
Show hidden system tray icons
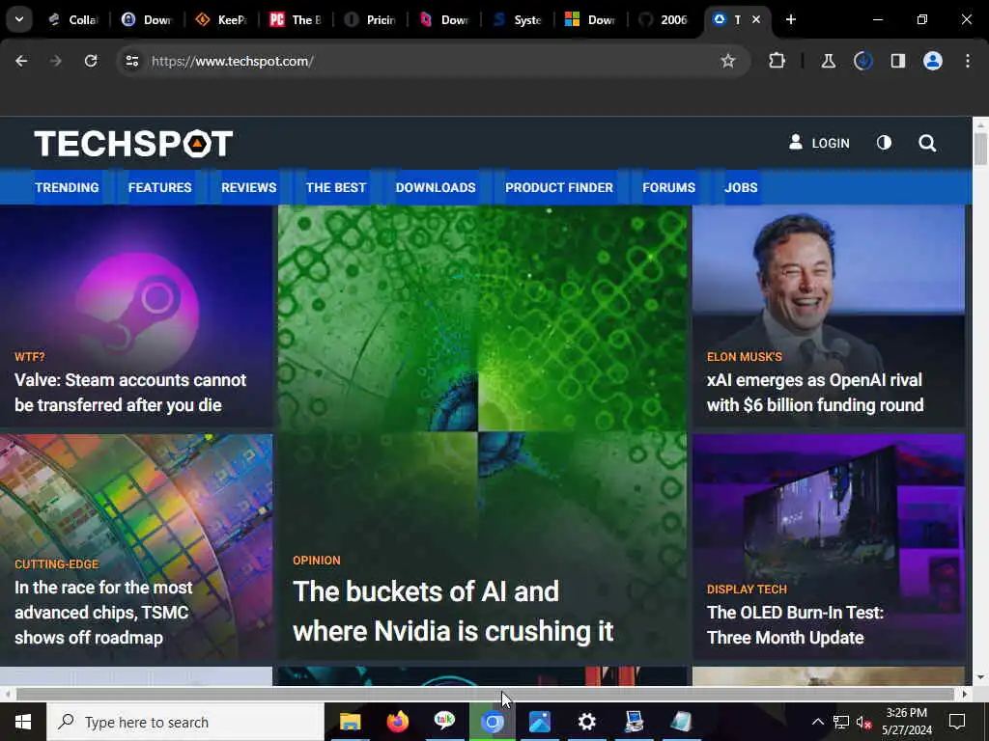point(817,722)
